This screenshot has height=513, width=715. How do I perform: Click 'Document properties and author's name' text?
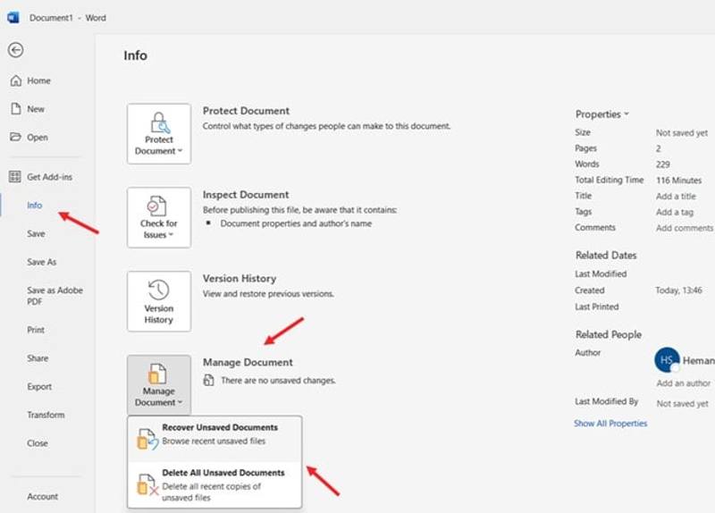pos(296,223)
